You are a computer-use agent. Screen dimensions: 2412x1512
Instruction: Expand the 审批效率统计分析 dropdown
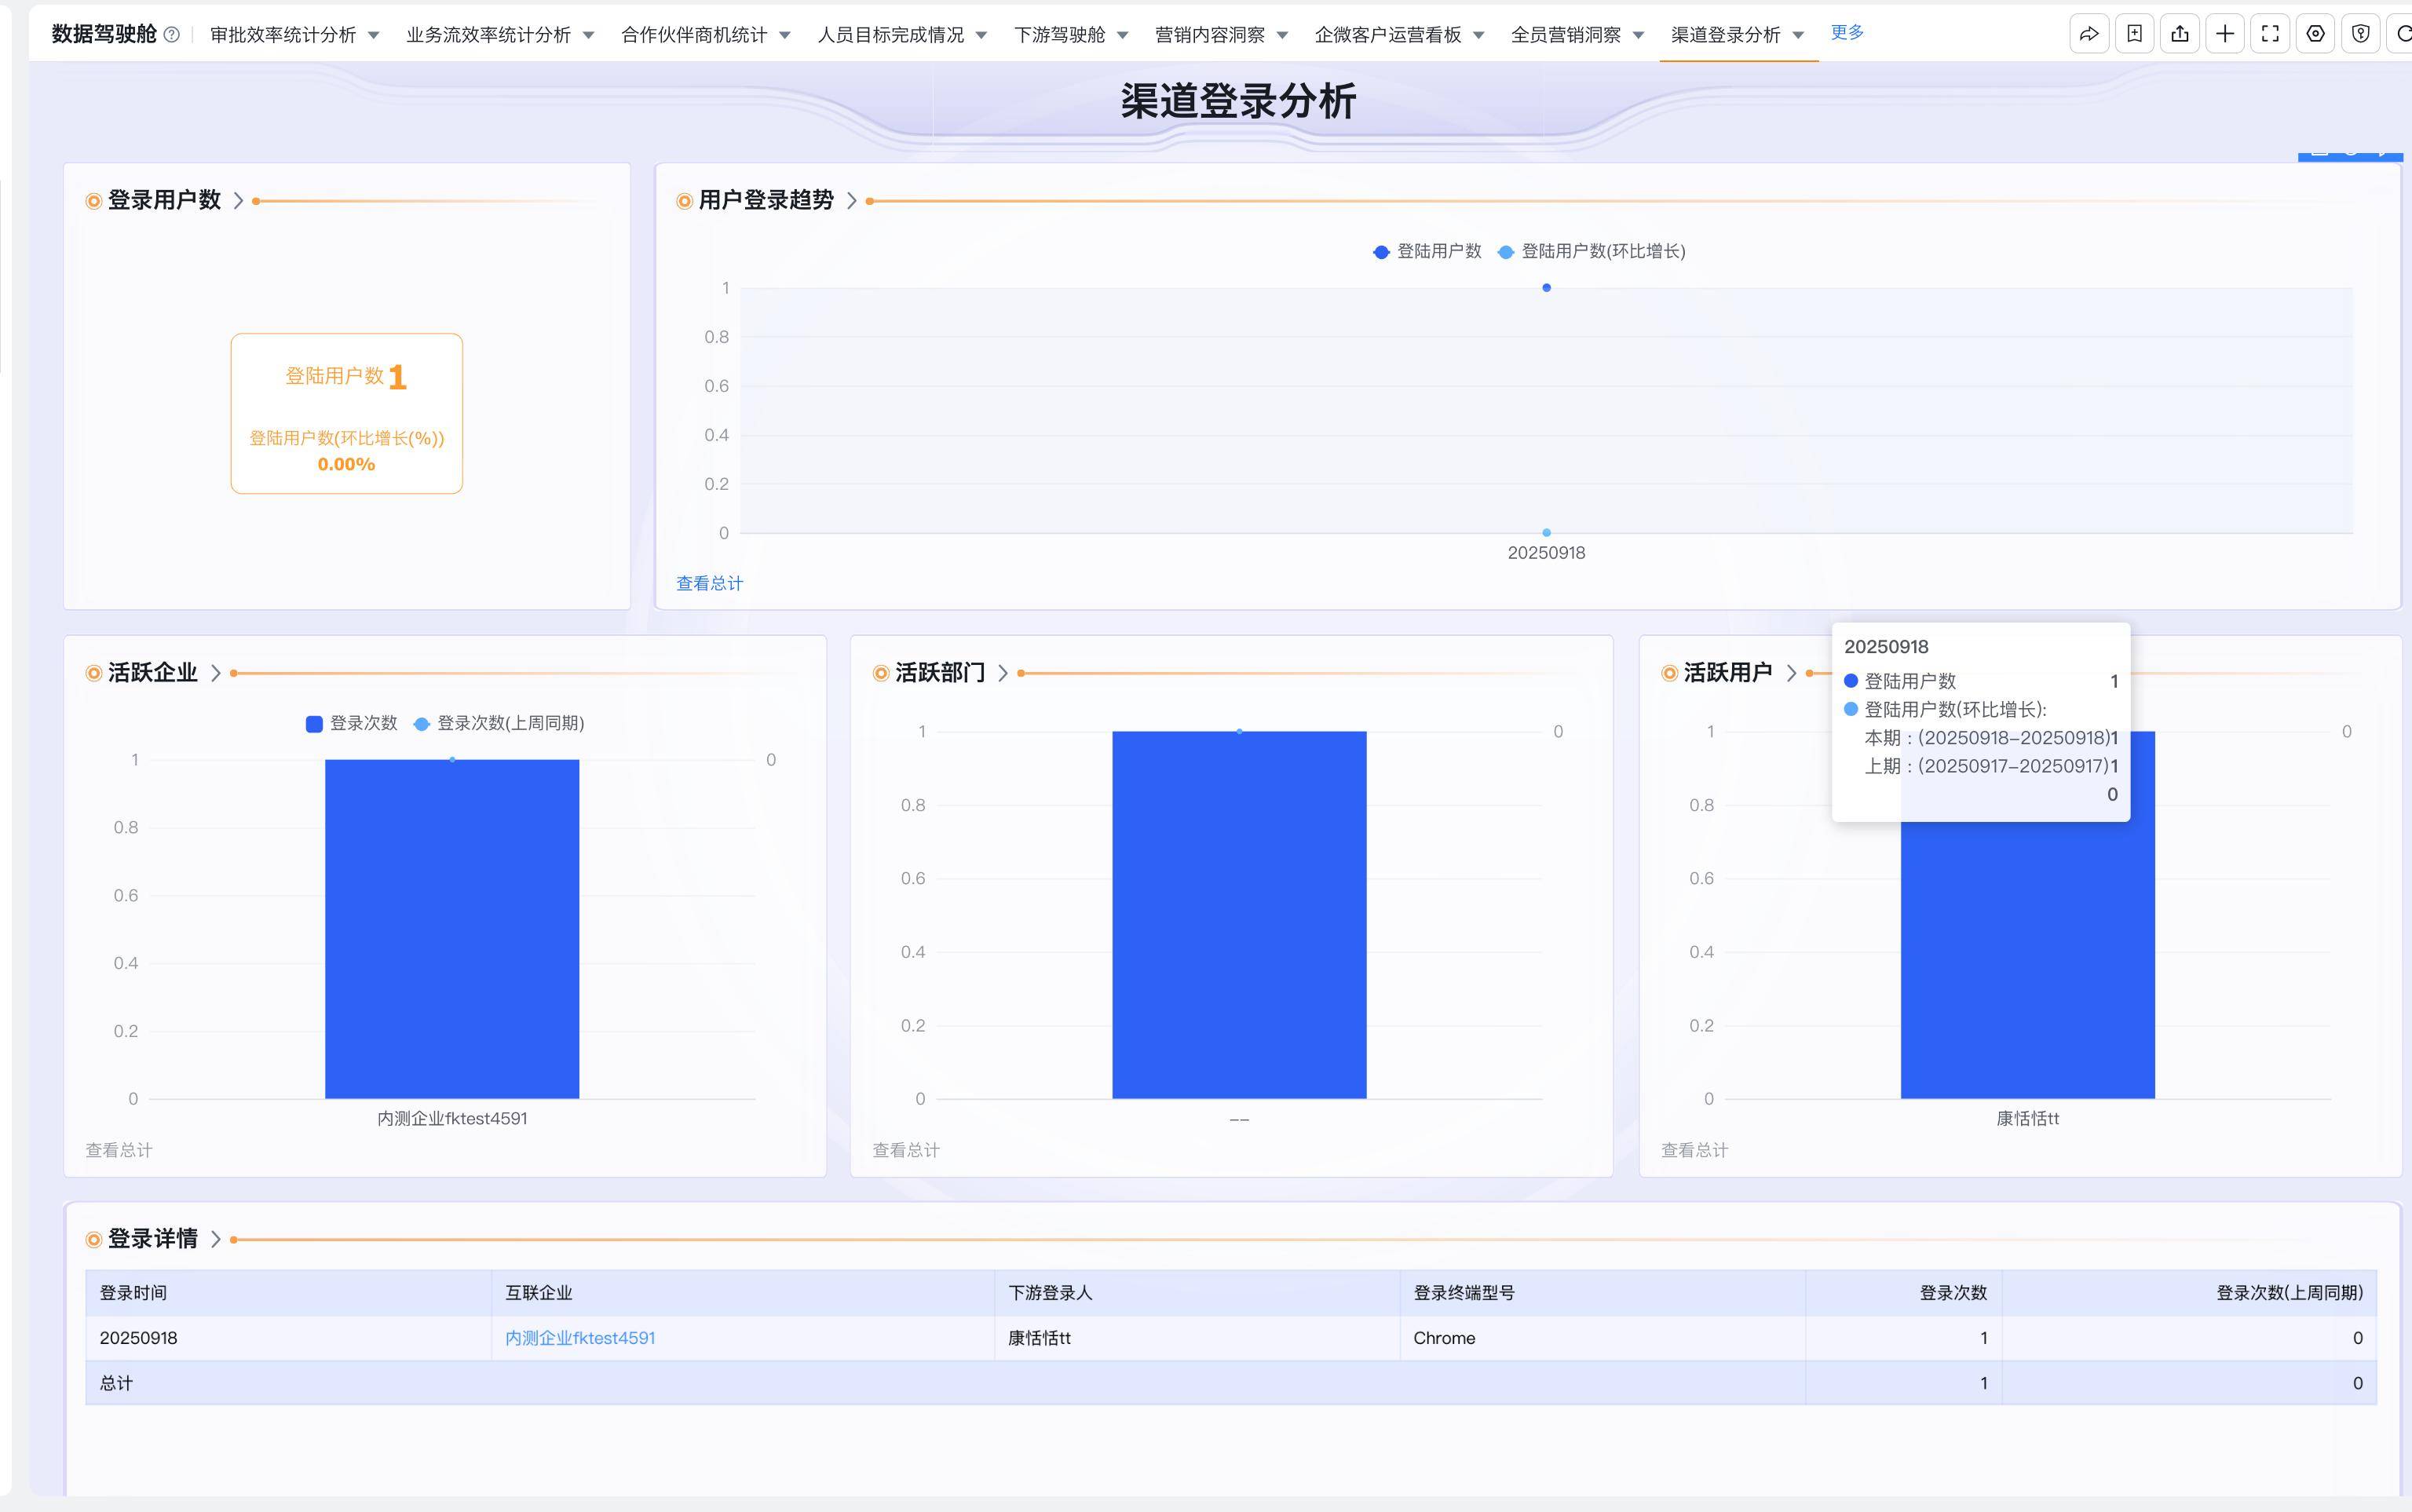pyautogui.click(x=374, y=36)
